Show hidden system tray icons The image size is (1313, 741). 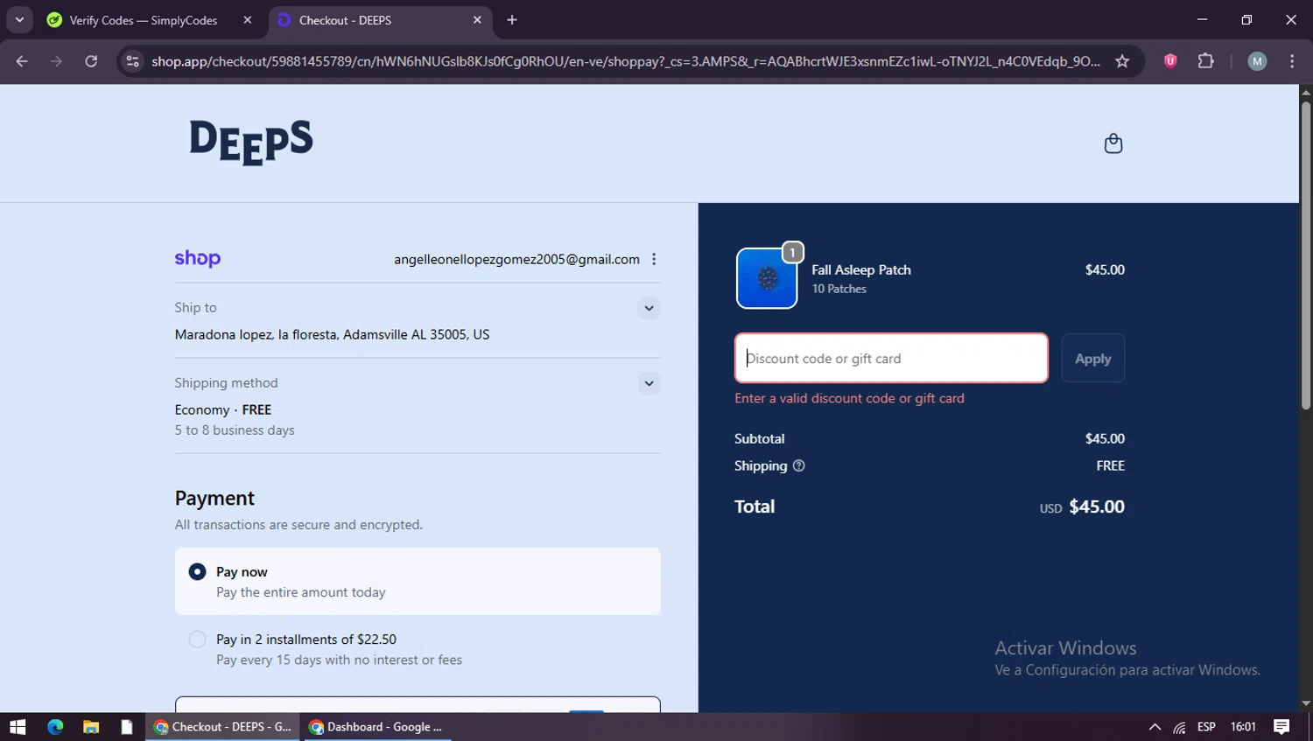click(1155, 727)
